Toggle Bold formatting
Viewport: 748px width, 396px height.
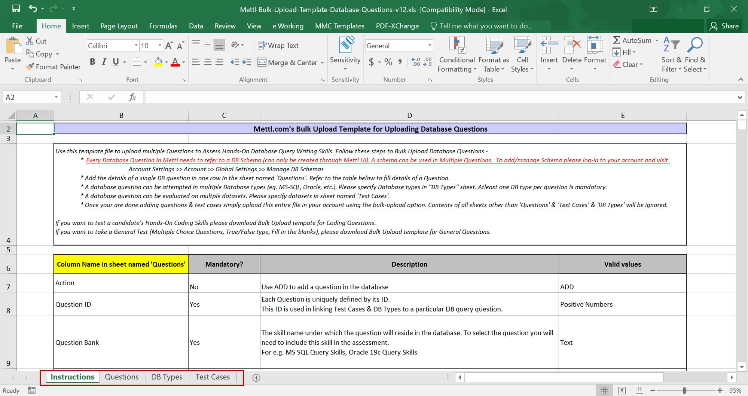pyautogui.click(x=92, y=62)
